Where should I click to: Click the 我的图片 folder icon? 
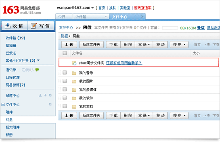point(74,81)
